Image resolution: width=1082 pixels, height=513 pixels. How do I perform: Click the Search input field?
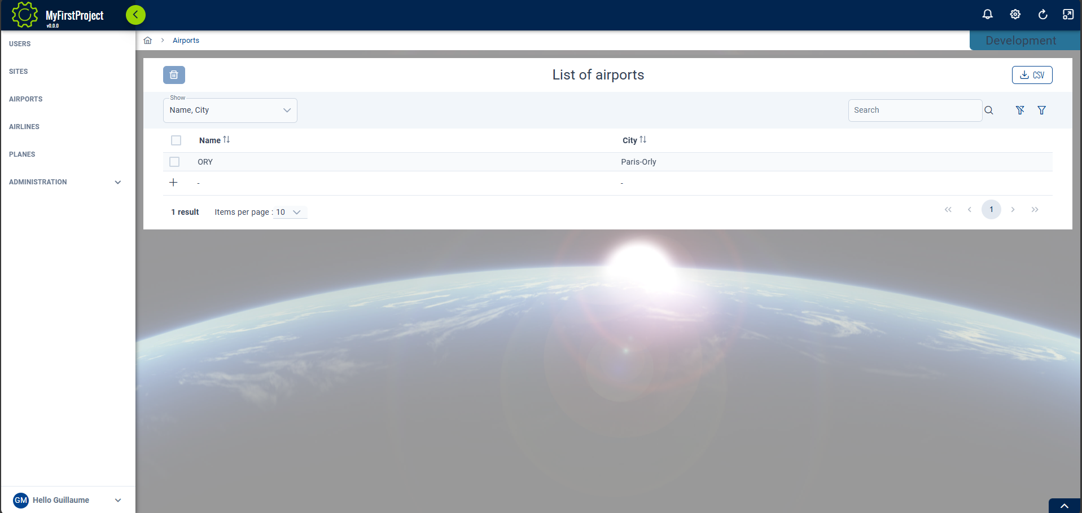click(x=915, y=110)
